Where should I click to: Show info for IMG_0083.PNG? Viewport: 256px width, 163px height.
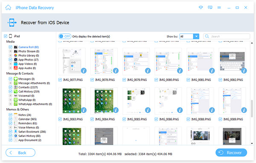pyautogui.click(x=84, y=110)
